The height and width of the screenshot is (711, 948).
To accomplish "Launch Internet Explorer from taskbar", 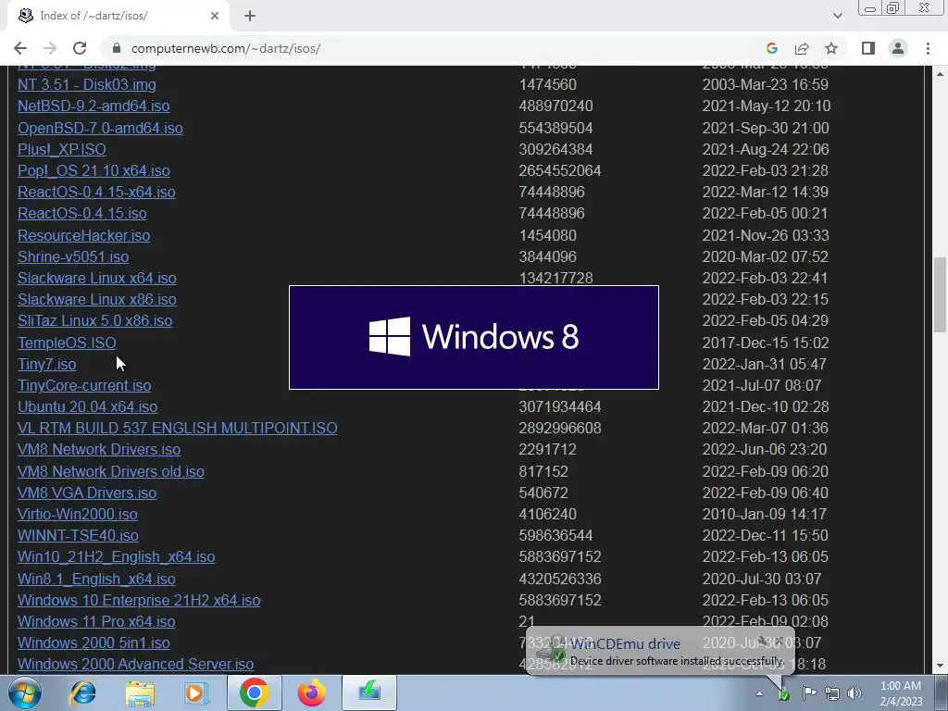I will tap(82, 692).
